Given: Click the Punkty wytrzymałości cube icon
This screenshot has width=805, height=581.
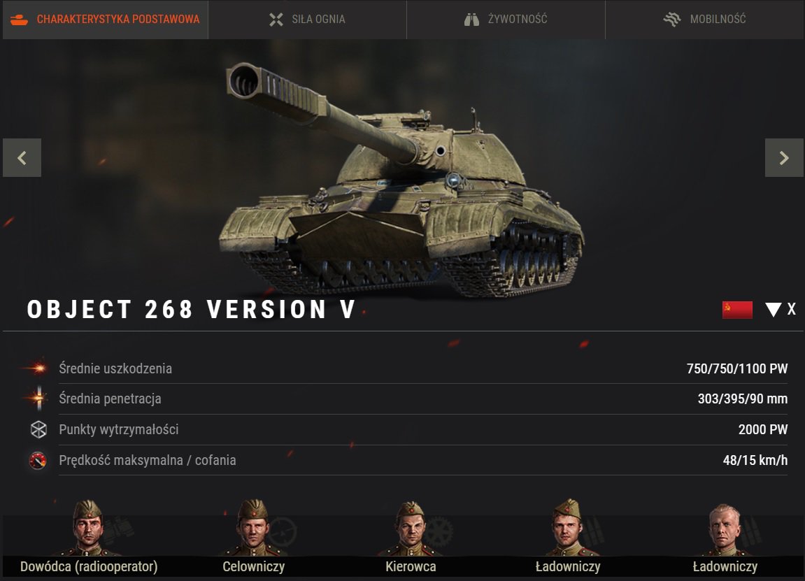Looking at the screenshot, I should [38, 429].
